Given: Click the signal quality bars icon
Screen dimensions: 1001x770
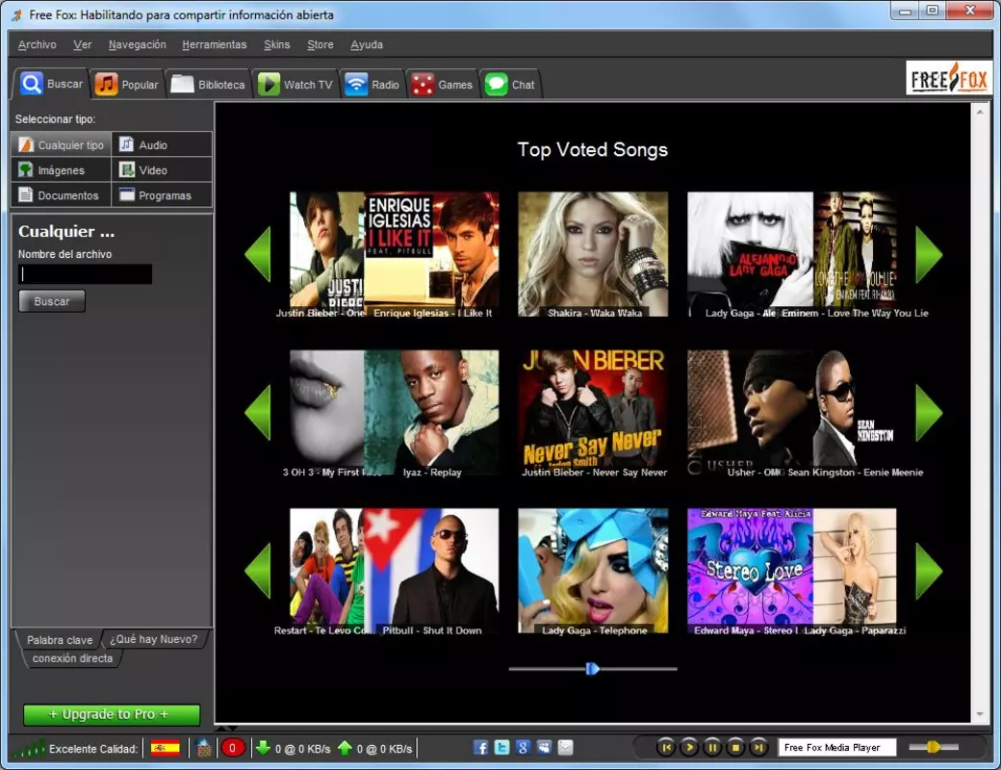Looking at the screenshot, I should click(x=29, y=748).
